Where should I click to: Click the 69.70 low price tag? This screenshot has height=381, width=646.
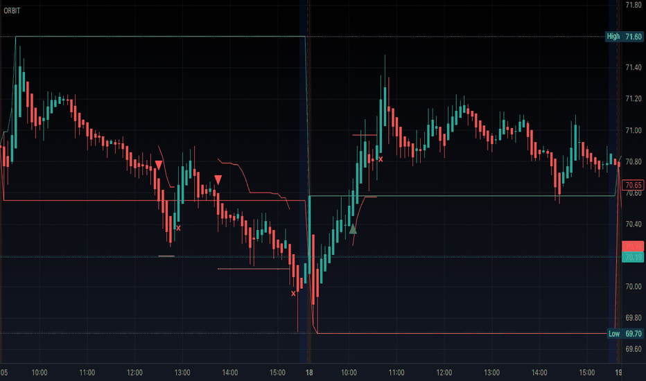tap(634, 334)
